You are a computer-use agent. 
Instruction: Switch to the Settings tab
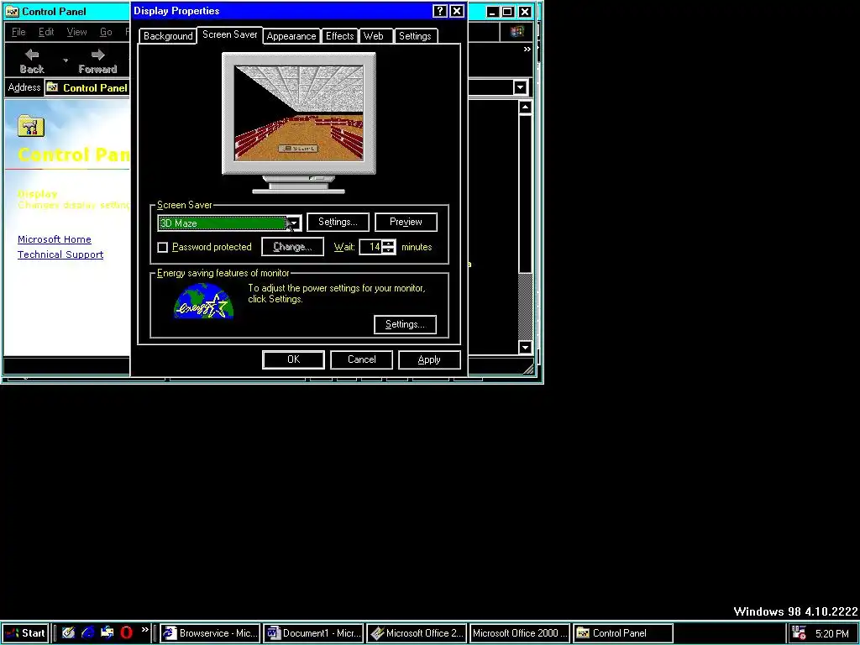point(415,36)
